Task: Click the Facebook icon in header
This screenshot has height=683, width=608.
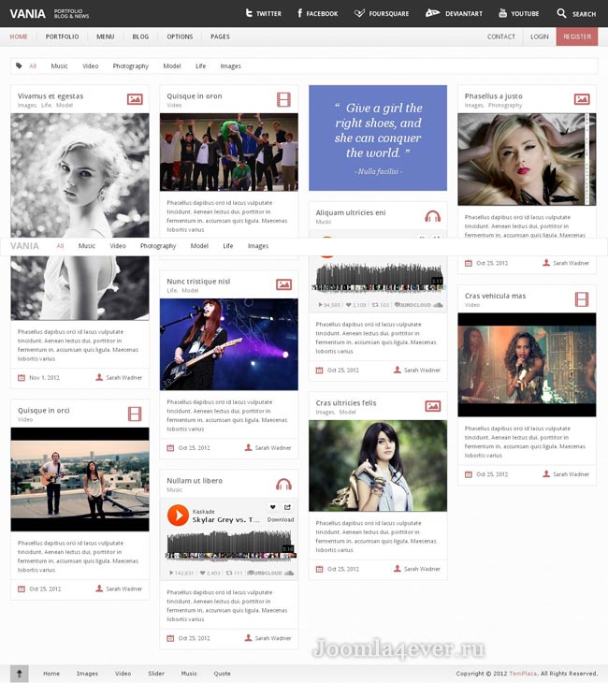Action: pyautogui.click(x=299, y=13)
